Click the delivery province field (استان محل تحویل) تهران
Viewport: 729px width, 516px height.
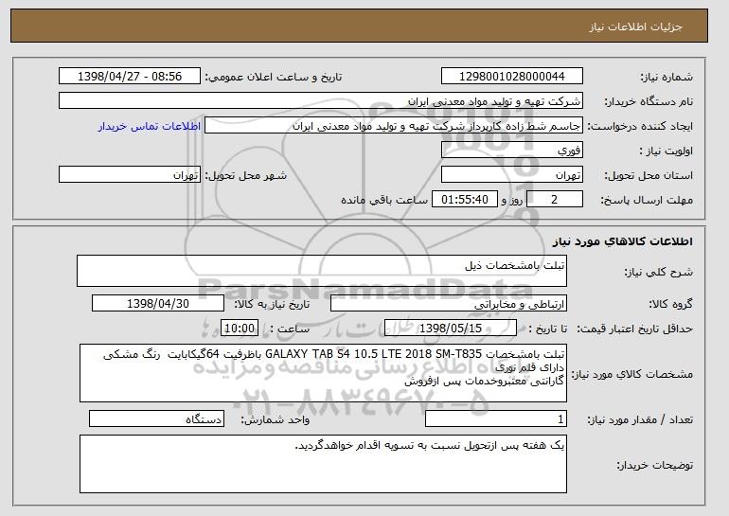click(512, 175)
